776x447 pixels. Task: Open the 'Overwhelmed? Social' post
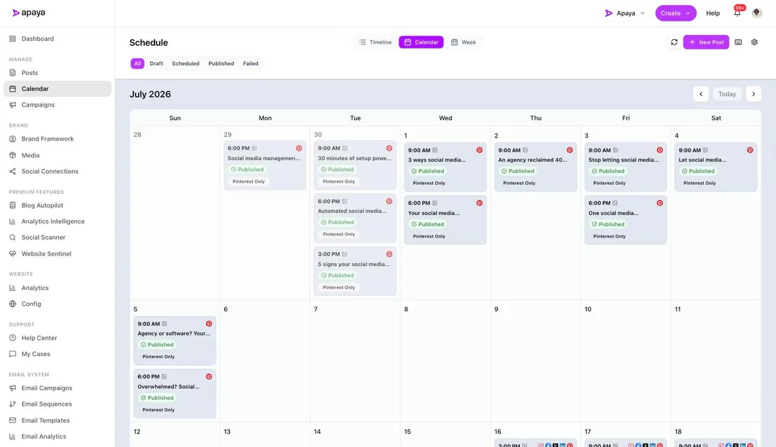pyautogui.click(x=175, y=394)
